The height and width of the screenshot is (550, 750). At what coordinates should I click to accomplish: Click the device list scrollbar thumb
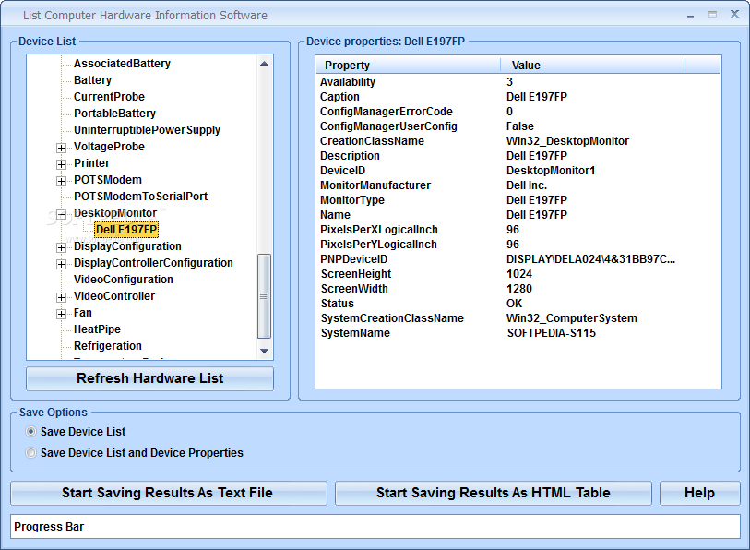point(264,296)
